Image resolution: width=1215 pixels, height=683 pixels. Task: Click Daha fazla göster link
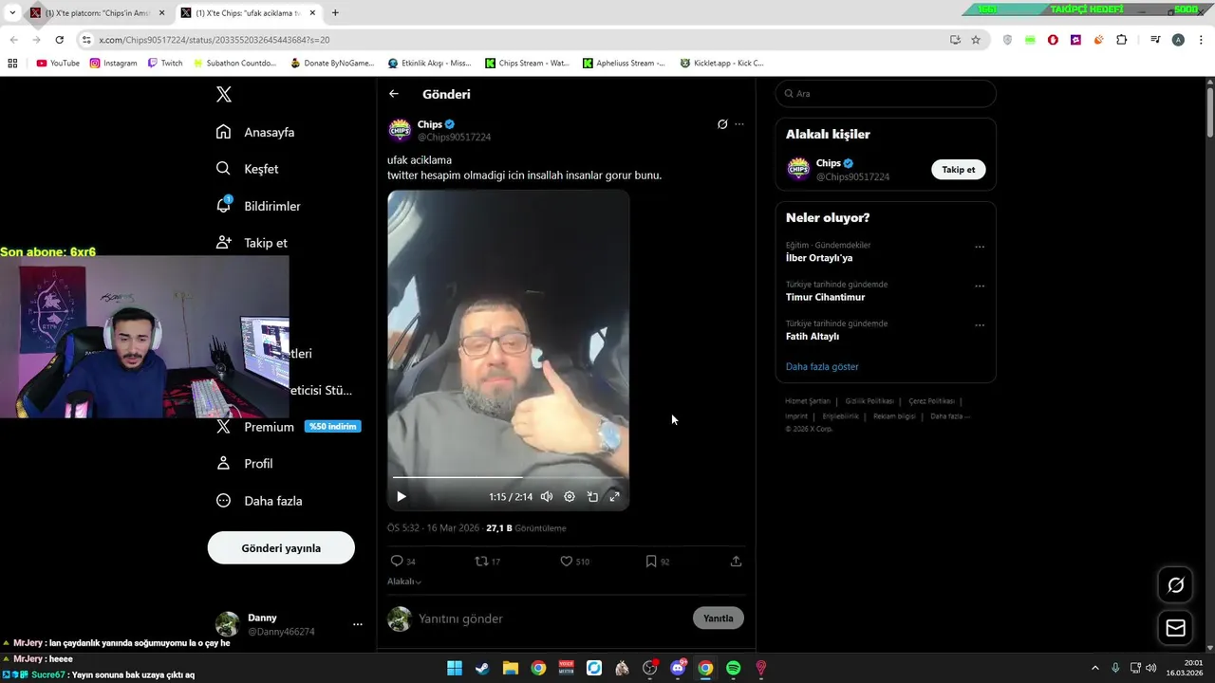coord(822,367)
